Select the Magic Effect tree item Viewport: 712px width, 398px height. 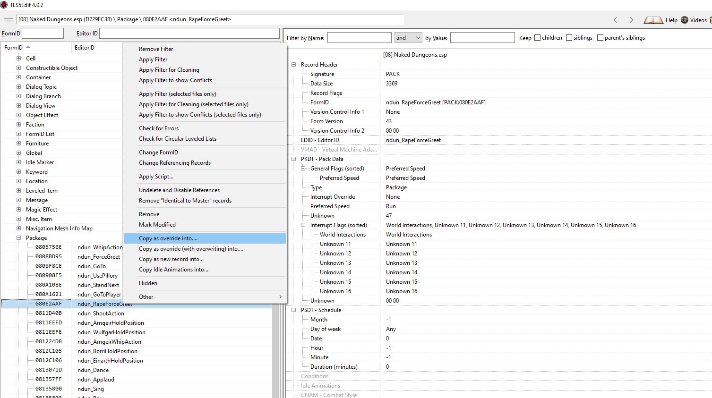[42, 210]
